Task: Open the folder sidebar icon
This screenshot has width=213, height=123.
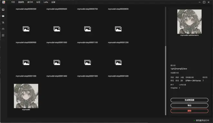Action: 3,16
